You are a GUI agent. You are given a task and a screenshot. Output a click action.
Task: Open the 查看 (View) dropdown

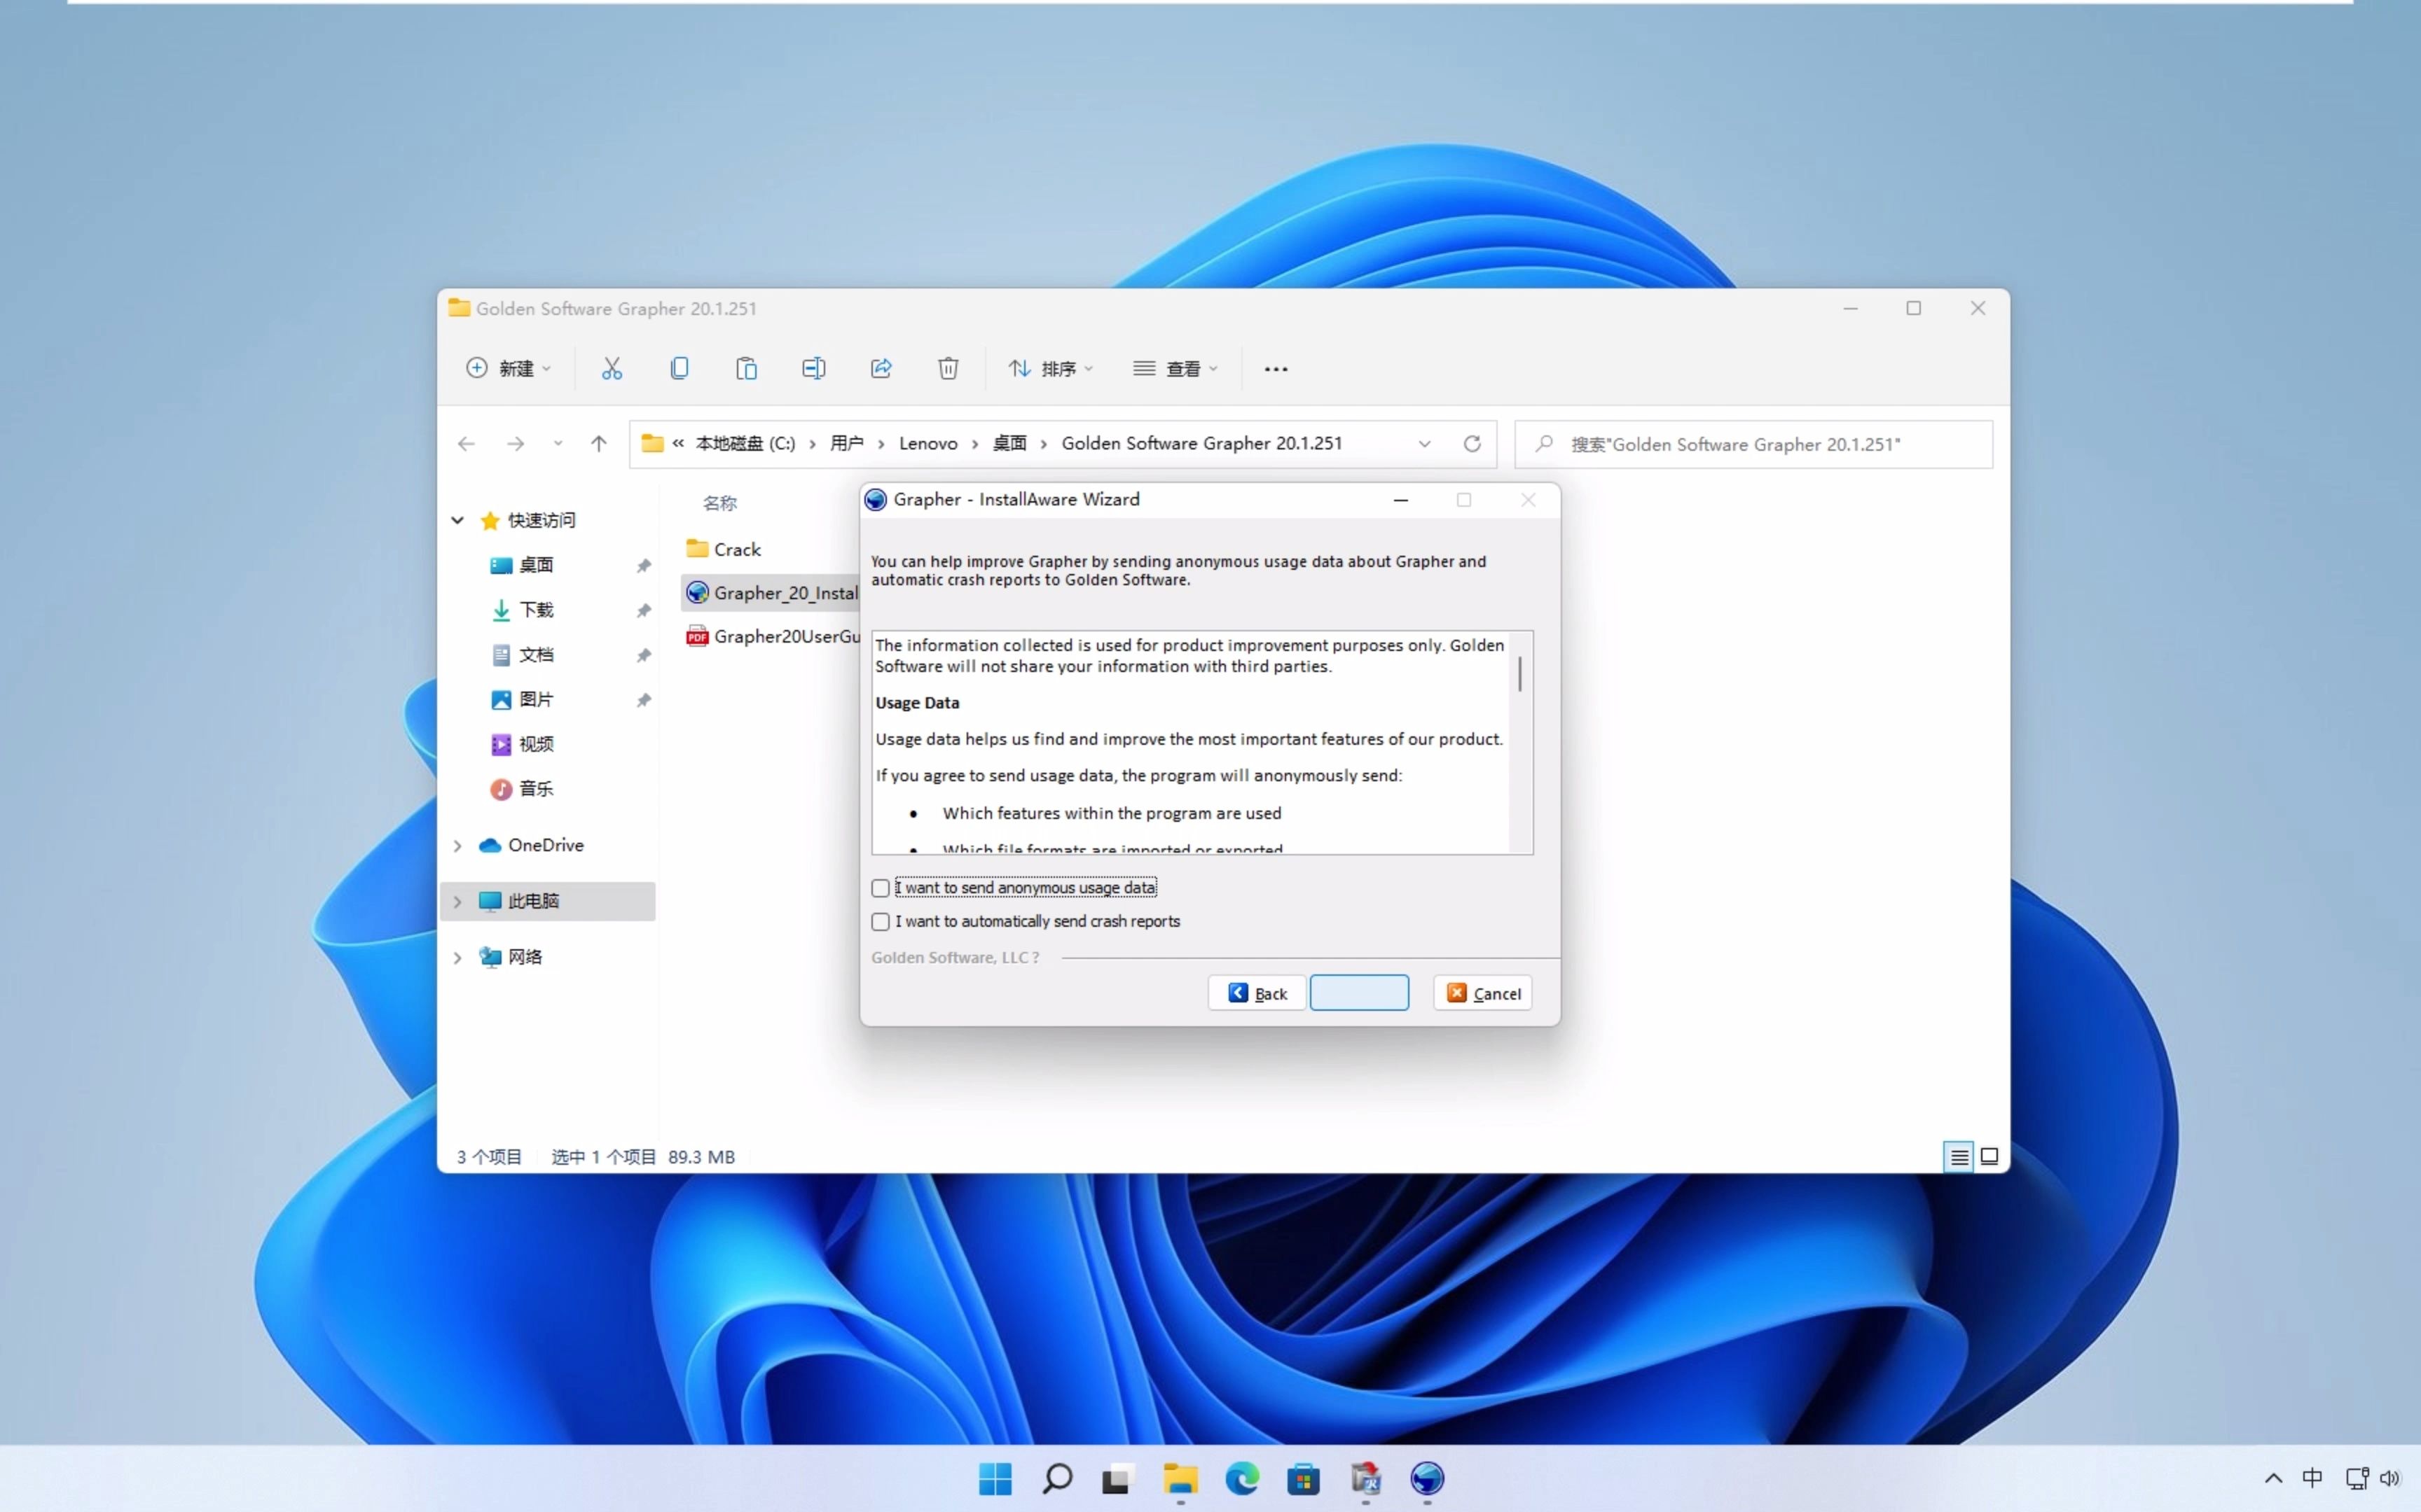coord(1175,368)
